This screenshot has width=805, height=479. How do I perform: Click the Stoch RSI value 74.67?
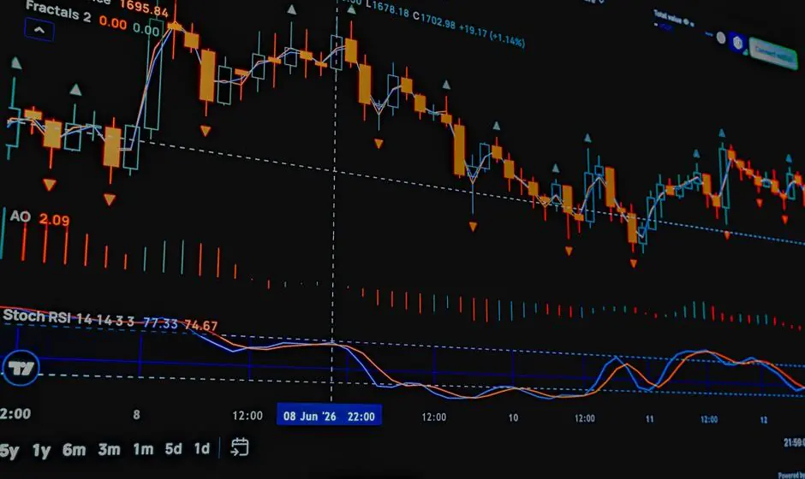[200, 325]
